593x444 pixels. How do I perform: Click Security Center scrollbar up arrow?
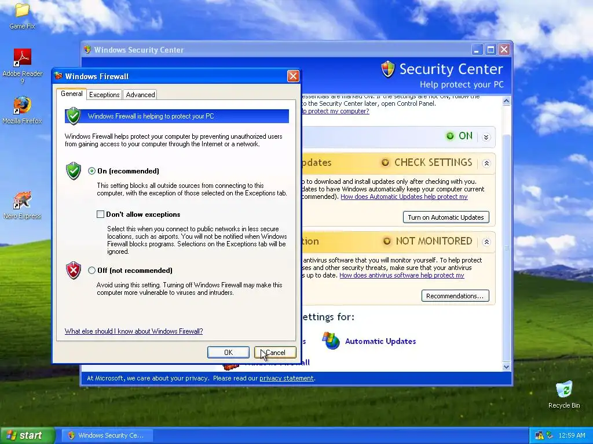(506, 101)
